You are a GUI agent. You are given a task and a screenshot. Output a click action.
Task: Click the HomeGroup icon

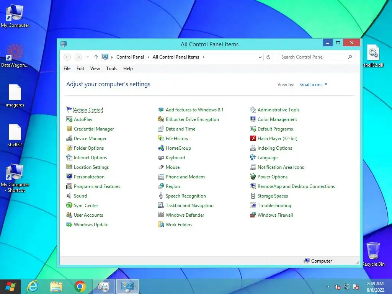click(x=161, y=148)
